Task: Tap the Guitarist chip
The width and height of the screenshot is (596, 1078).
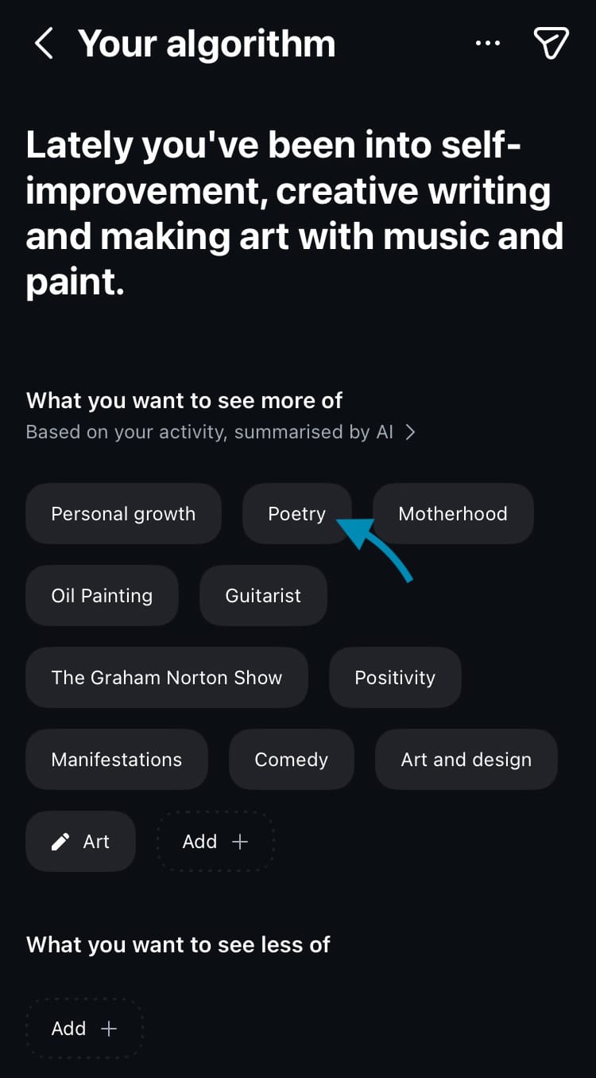Action: point(263,596)
